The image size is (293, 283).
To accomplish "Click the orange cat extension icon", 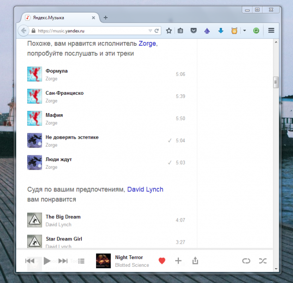I will point(234,31).
